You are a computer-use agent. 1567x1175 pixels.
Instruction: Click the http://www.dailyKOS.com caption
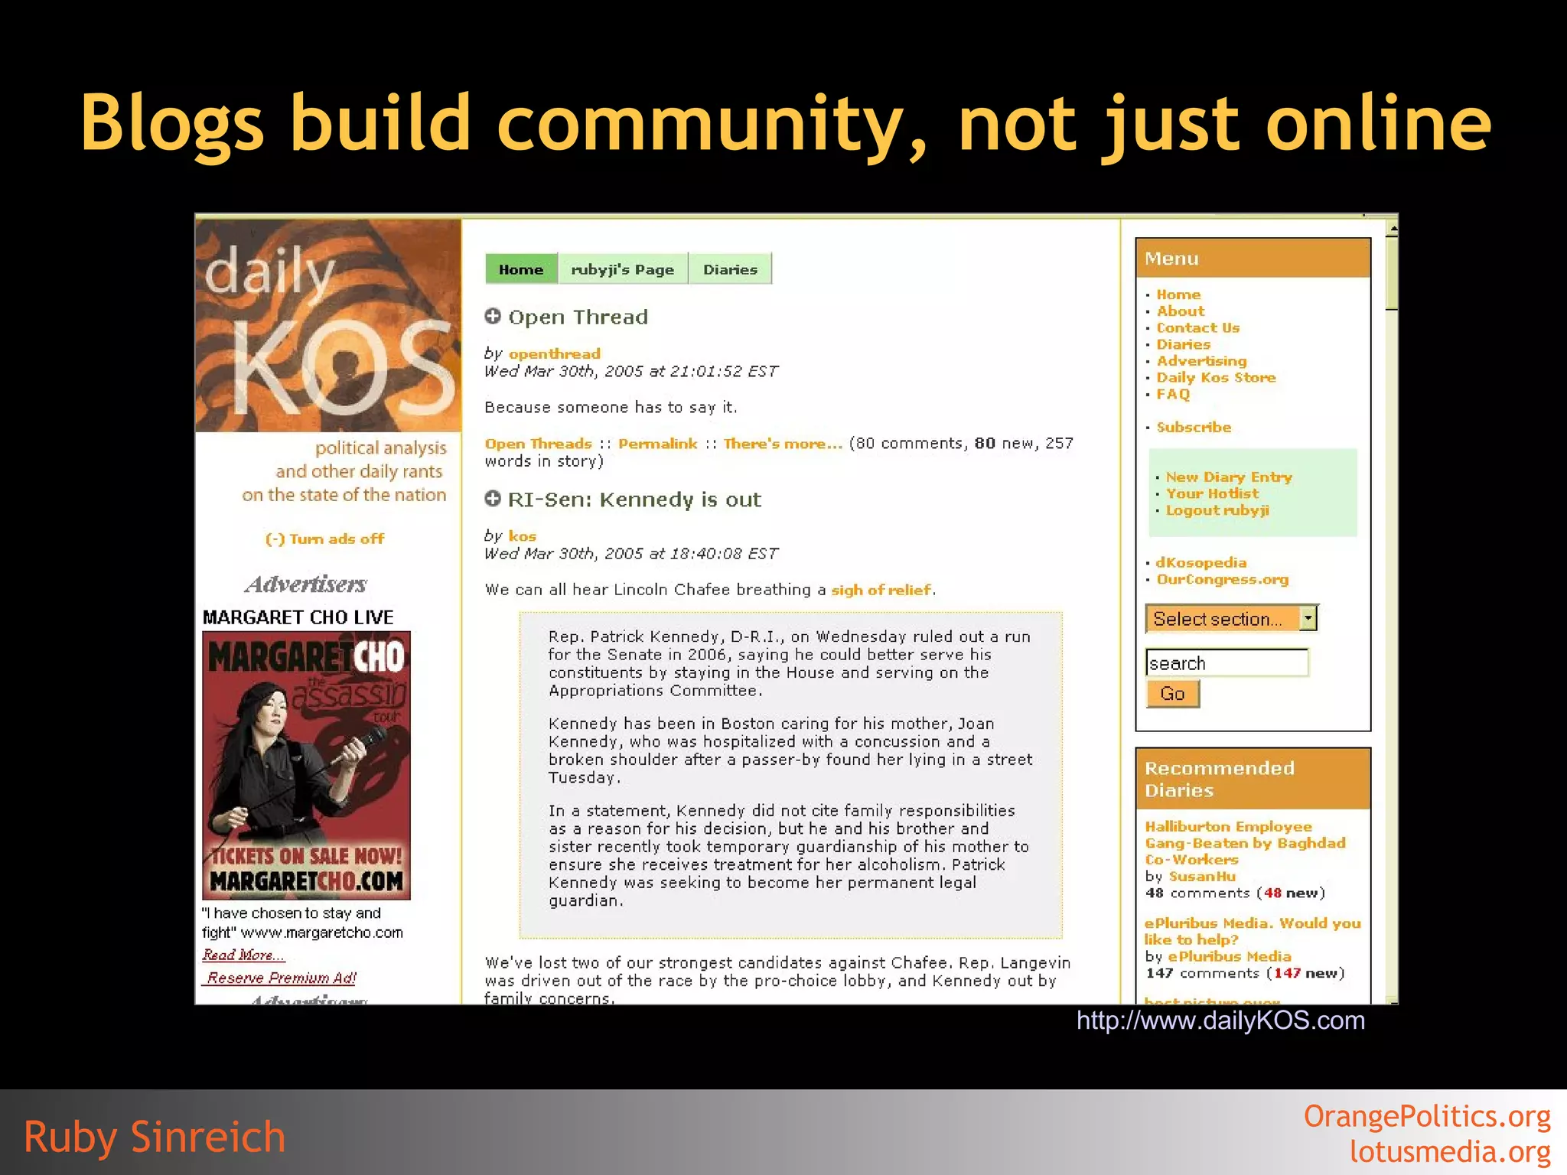tap(1220, 1020)
